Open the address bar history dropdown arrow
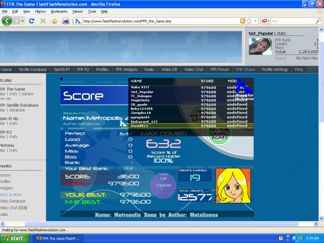Viewport: 324px width, 243px height. 256,21
